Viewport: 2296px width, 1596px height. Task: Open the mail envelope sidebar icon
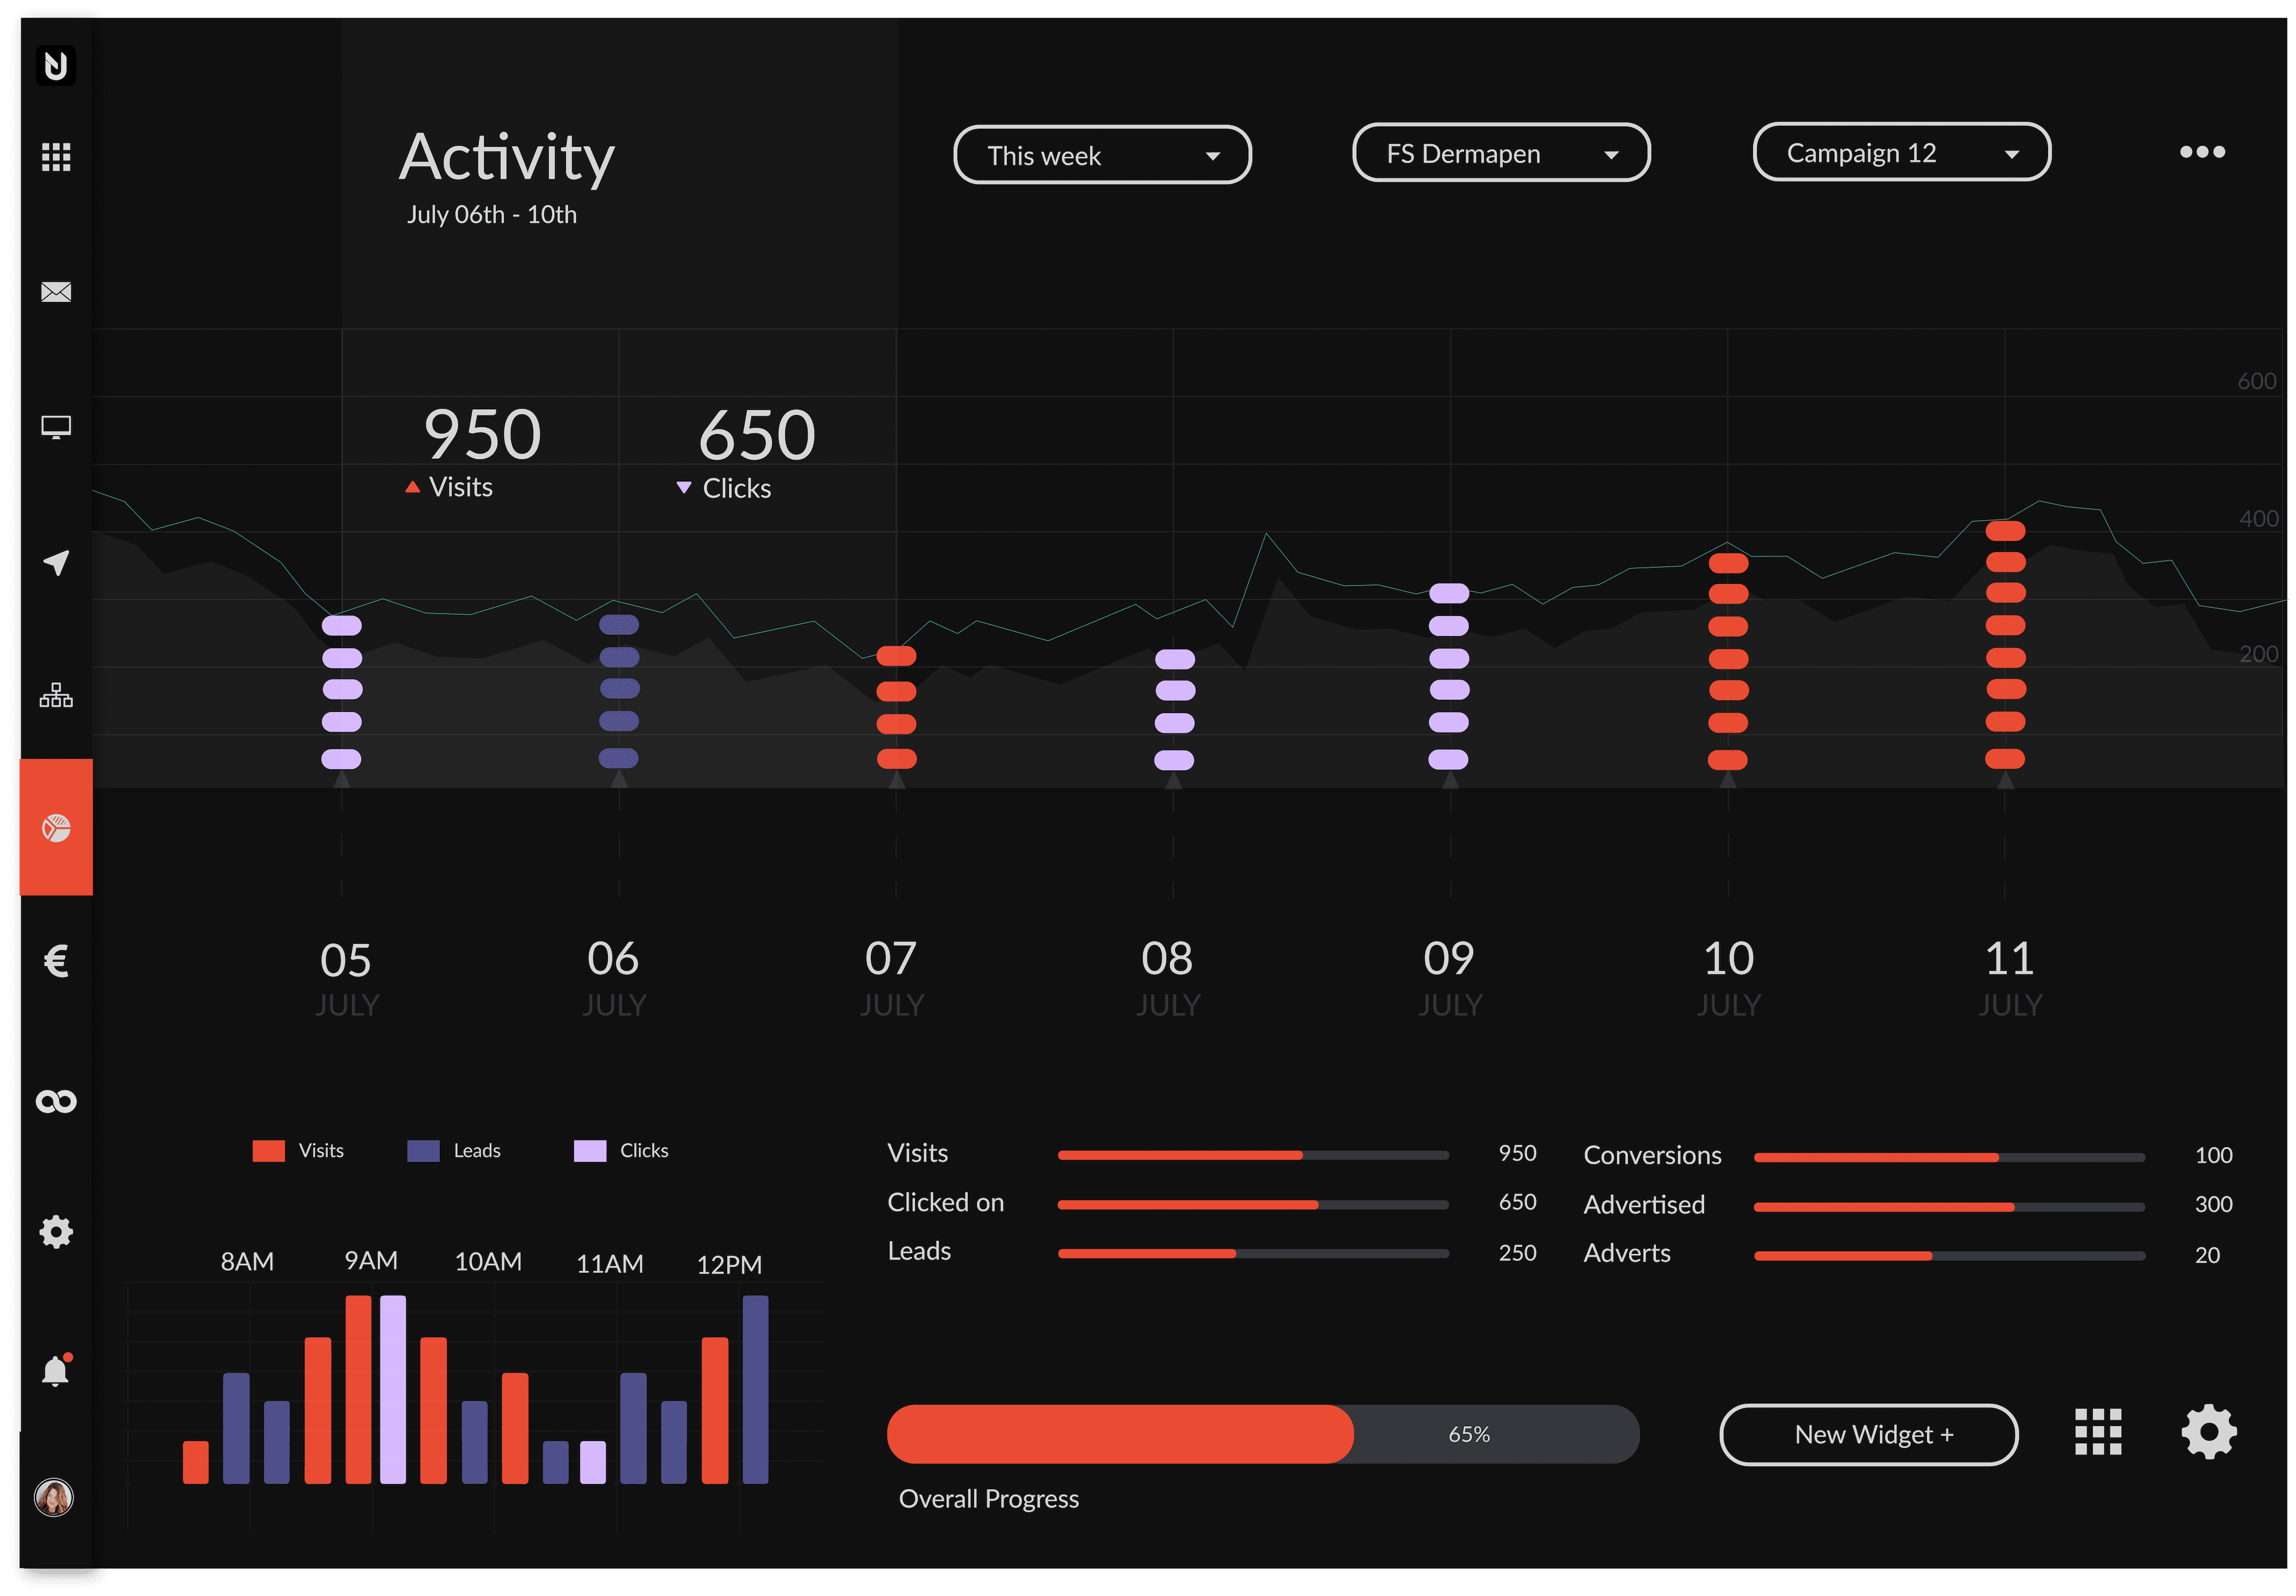pyautogui.click(x=56, y=292)
